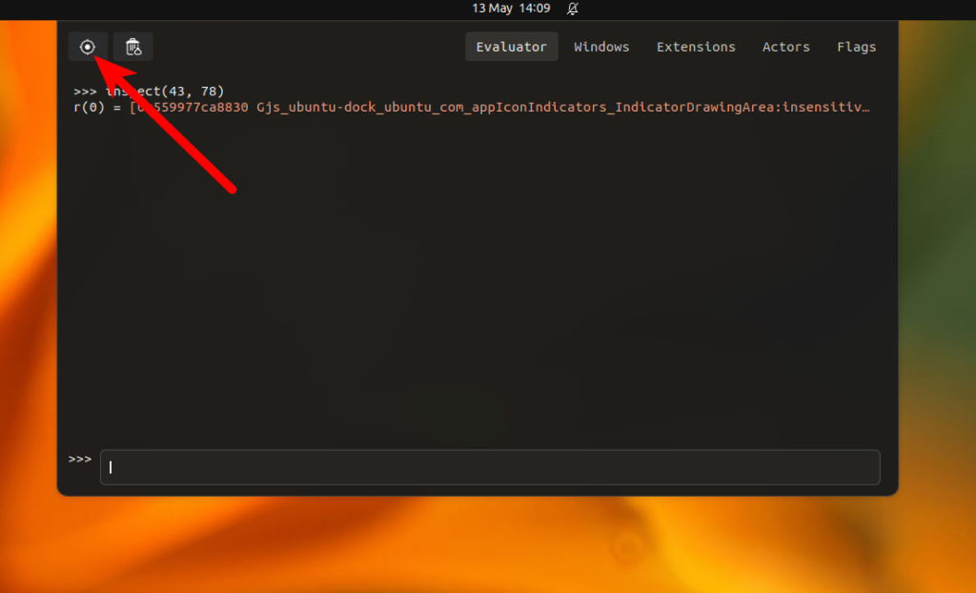
Task: Select the Actors tab
Action: click(786, 47)
